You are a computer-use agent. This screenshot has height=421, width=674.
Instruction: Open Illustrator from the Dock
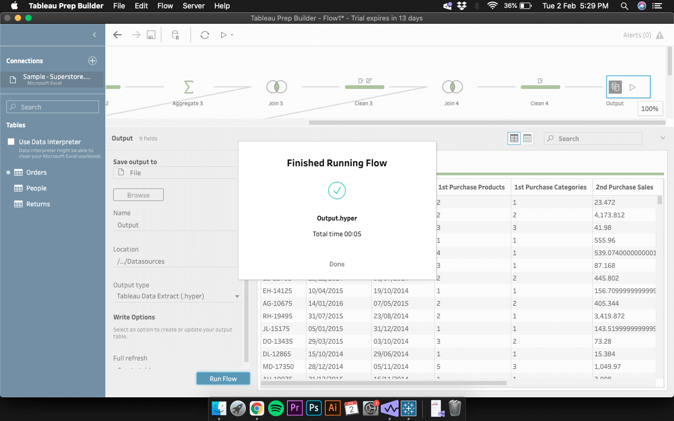[x=333, y=408]
